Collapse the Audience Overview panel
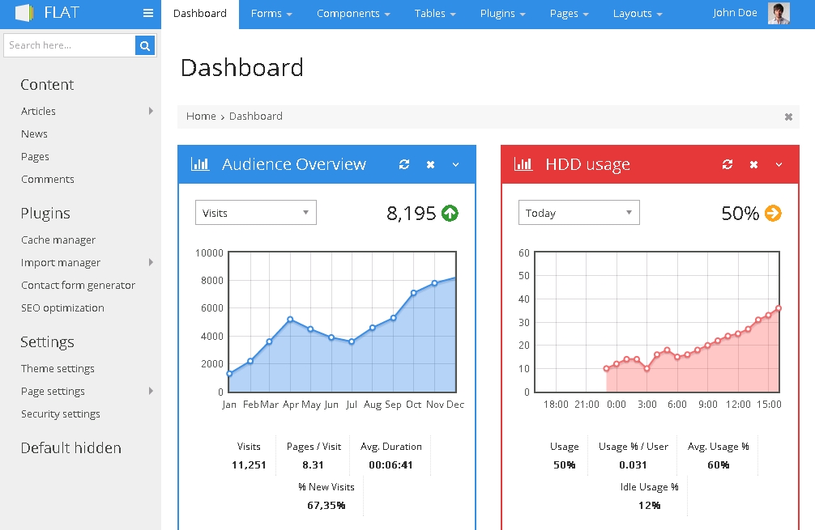This screenshot has height=530, width=815. tap(455, 164)
